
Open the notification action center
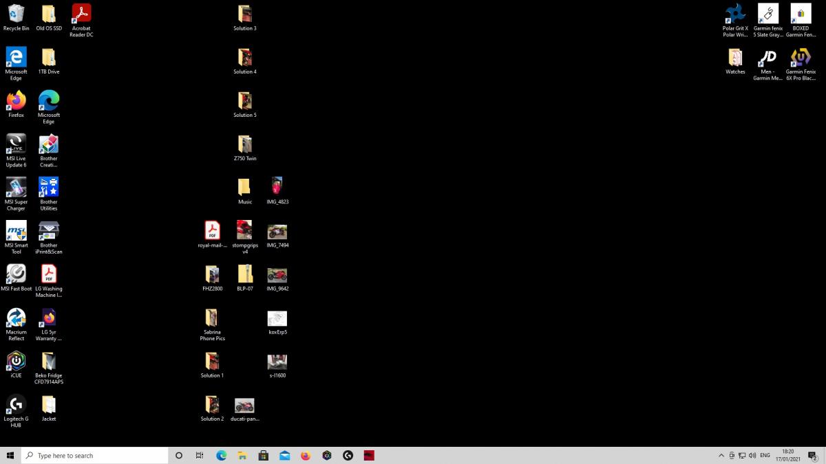click(813, 455)
